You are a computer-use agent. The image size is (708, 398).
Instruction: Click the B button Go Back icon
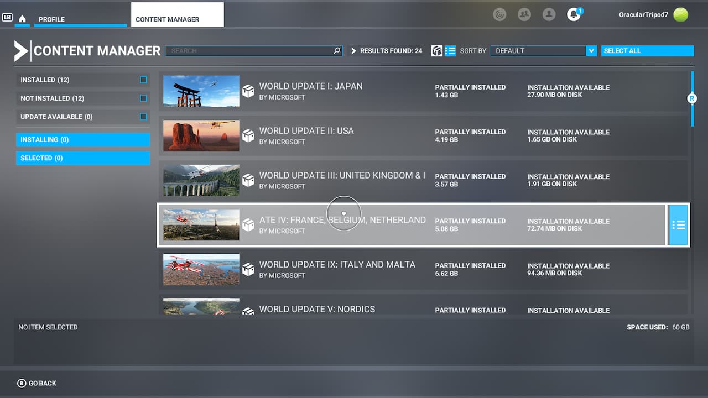point(22,383)
